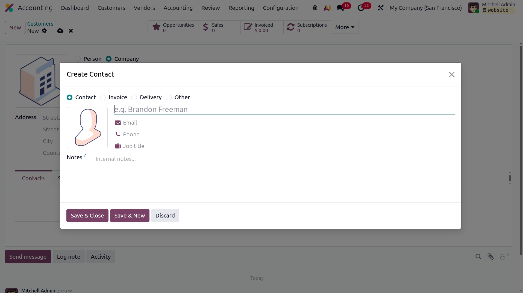Select the Delivery address type radio
The width and height of the screenshot is (523, 293).
tap(134, 97)
